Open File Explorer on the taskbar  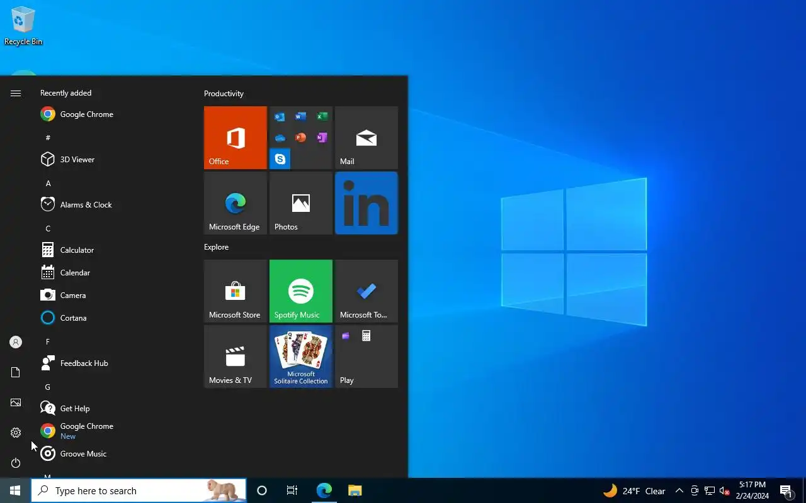click(x=355, y=490)
